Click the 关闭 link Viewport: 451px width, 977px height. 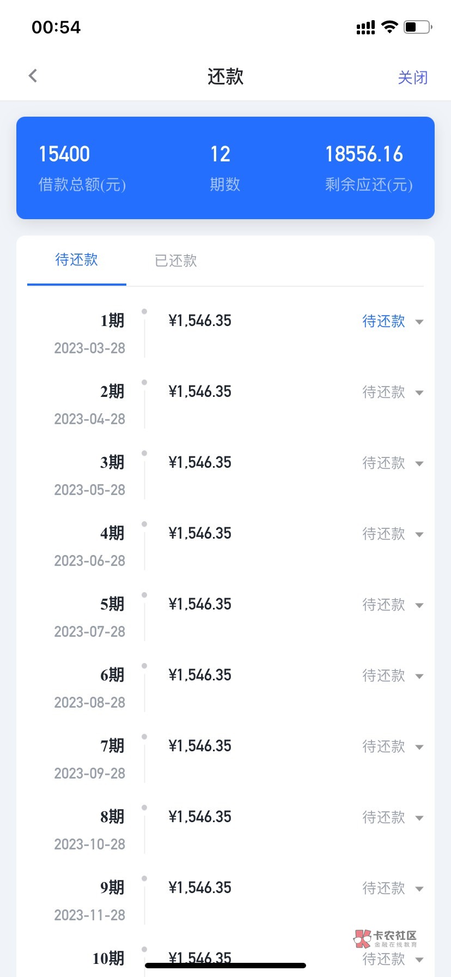[412, 77]
